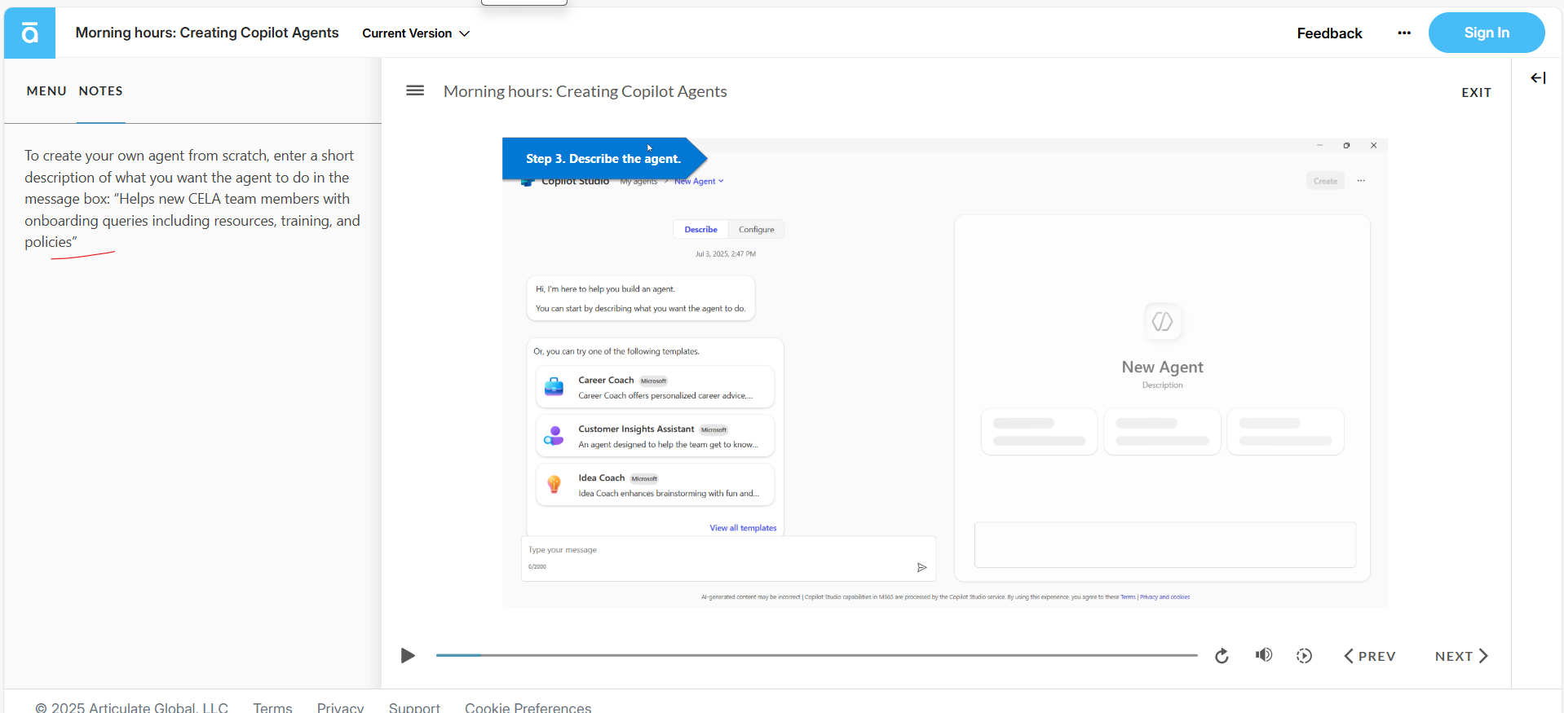Image resolution: width=1564 pixels, height=713 pixels.
Task: Click EXIT to leave the course
Action: (x=1476, y=93)
